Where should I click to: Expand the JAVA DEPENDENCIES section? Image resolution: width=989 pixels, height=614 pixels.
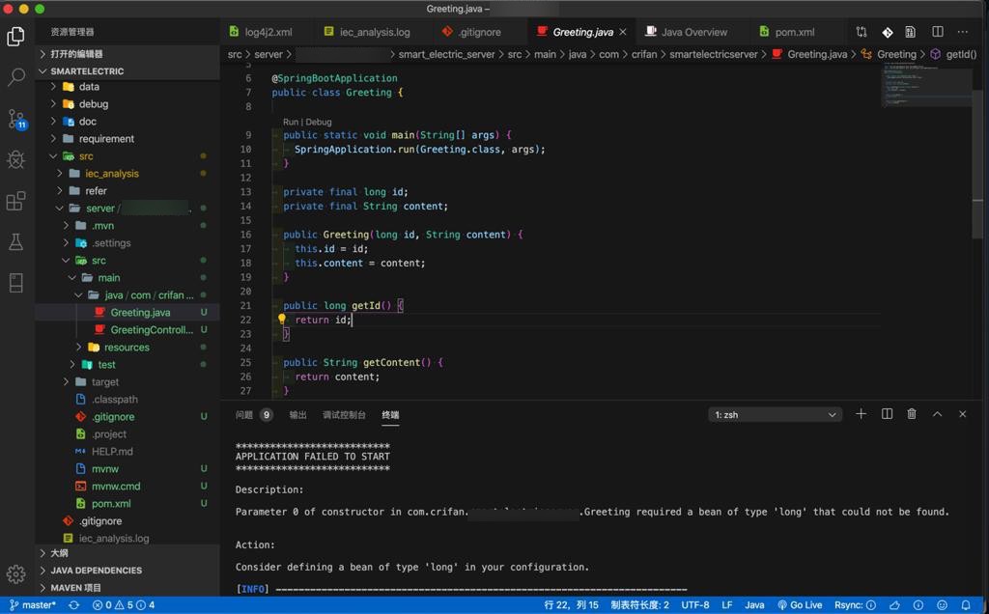(96, 571)
